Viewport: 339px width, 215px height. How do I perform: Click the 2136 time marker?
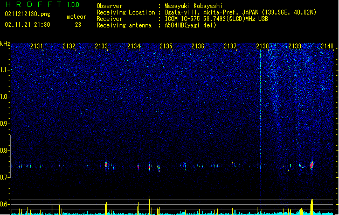coord(198,46)
